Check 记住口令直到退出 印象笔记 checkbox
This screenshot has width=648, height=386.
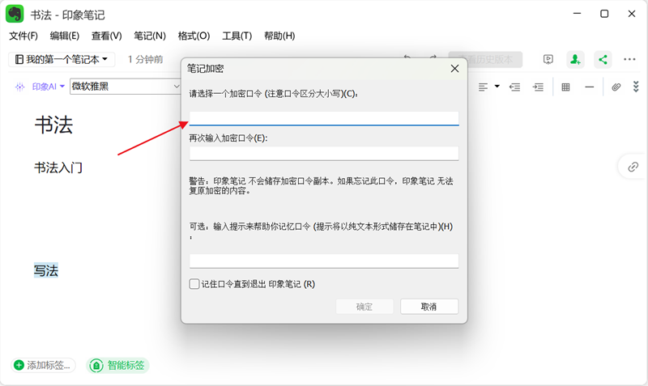point(194,284)
